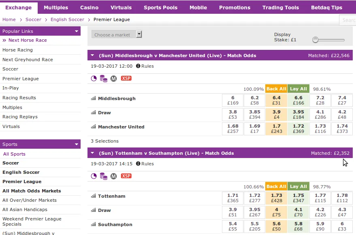Select Manchester United price 1.68
The image size is (356, 235).
tap(233, 129)
